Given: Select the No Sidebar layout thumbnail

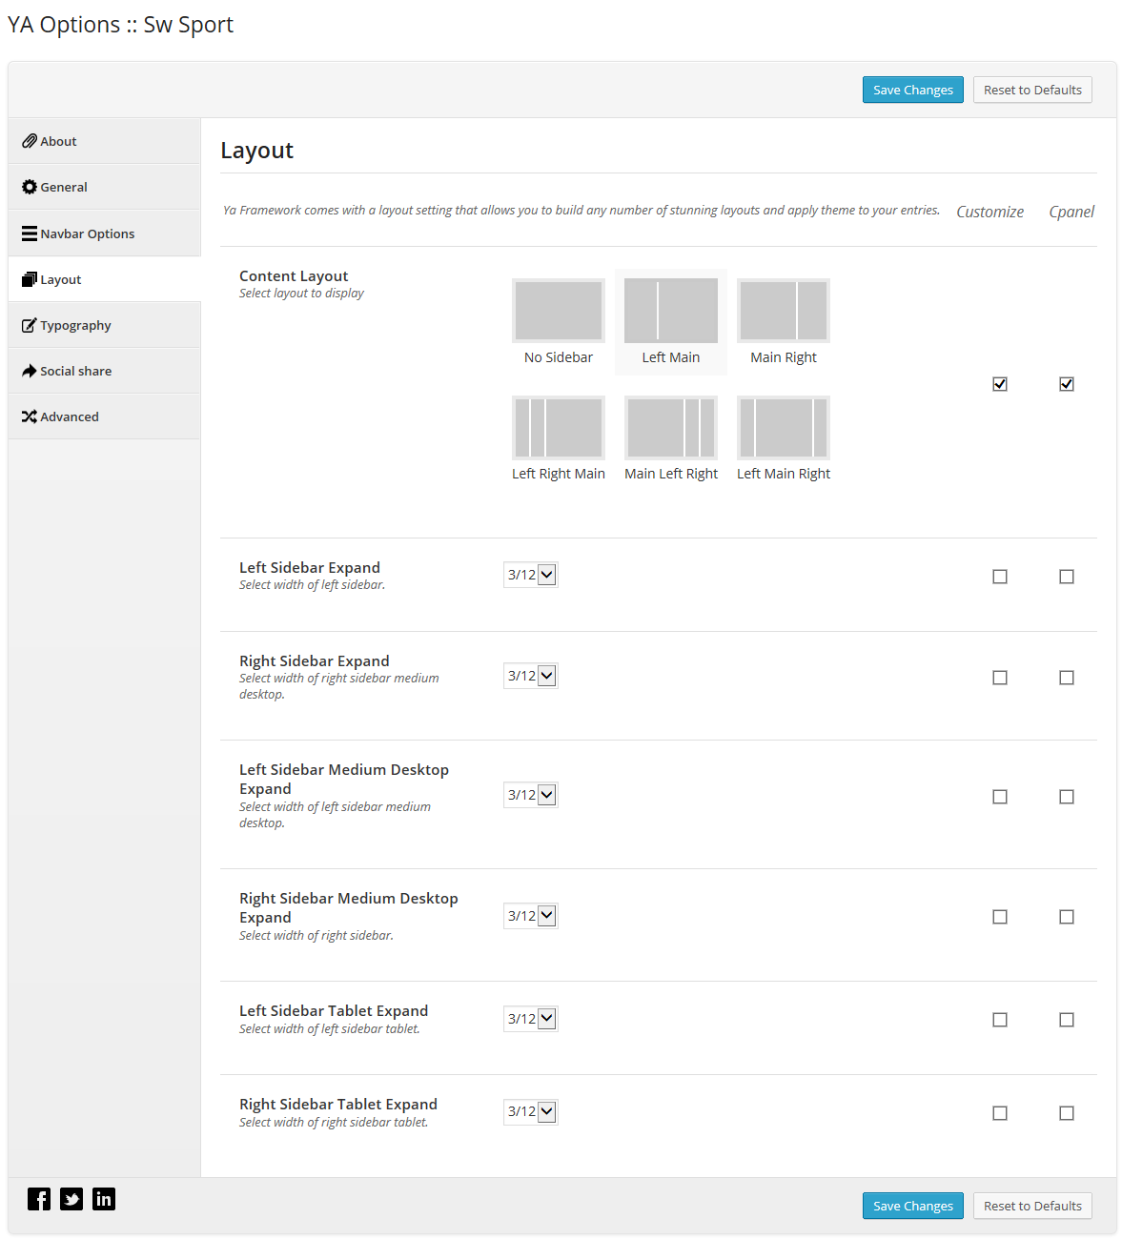Looking at the screenshot, I should pos(559,311).
